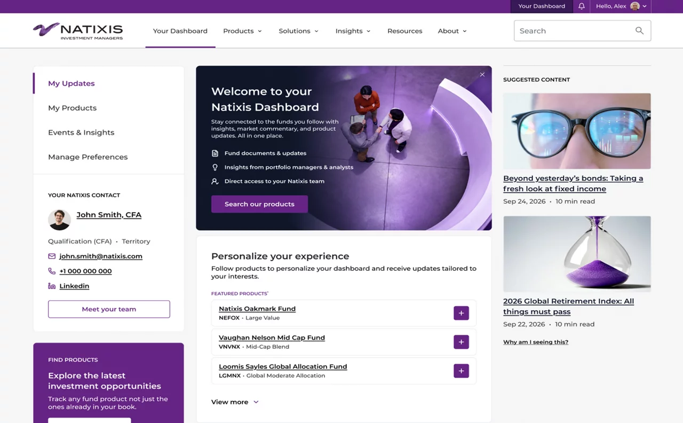The width and height of the screenshot is (683, 423).
Task: Expand the Insights menu
Action: (x=353, y=31)
